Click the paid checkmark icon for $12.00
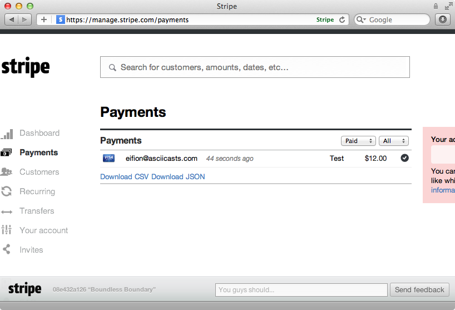The width and height of the screenshot is (455, 310). (404, 158)
